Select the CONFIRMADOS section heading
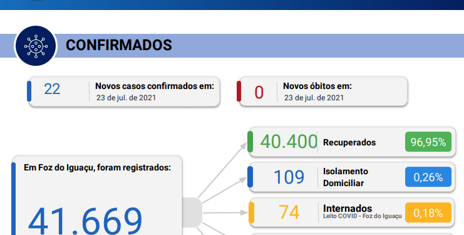 (119, 45)
